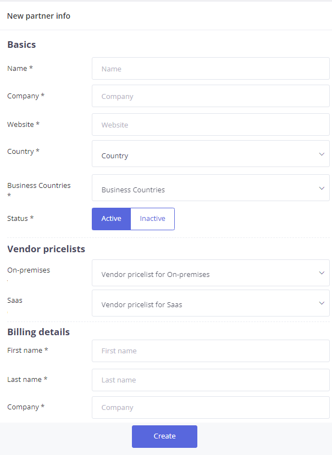Click the On-premises pricelist chevron arrow
The width and height of the screenshot is (332, 455).
pyautogui.click(x=322, y=273)
